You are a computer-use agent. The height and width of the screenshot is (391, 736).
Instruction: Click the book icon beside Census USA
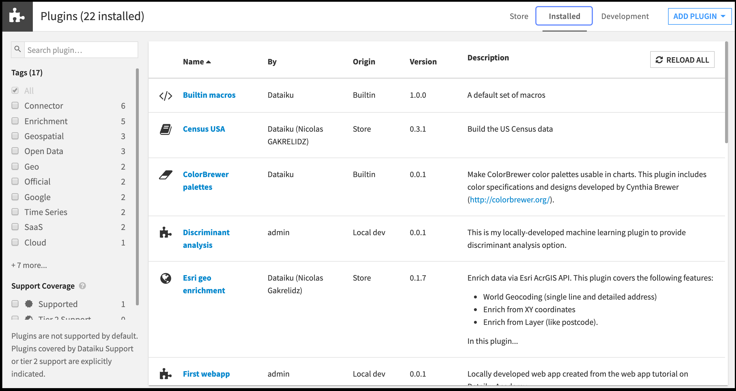click(166, 129)
